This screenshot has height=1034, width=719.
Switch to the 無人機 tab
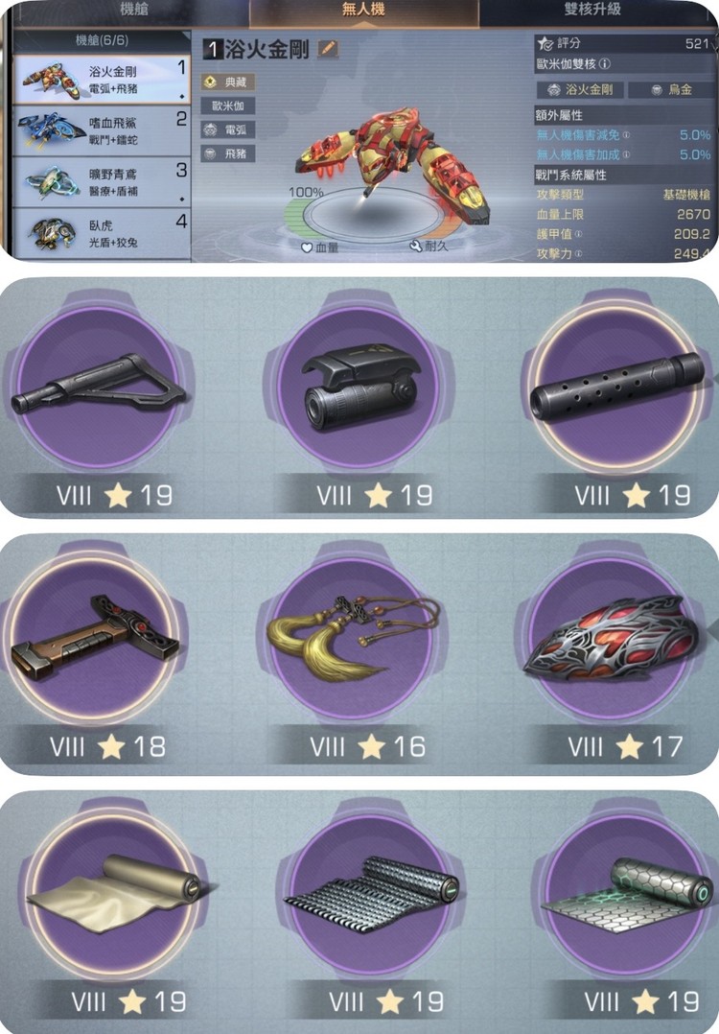[x=363, y=12]
